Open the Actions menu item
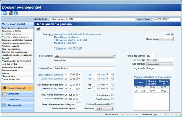This screenshot has height=117, width=182. [17, 73]
